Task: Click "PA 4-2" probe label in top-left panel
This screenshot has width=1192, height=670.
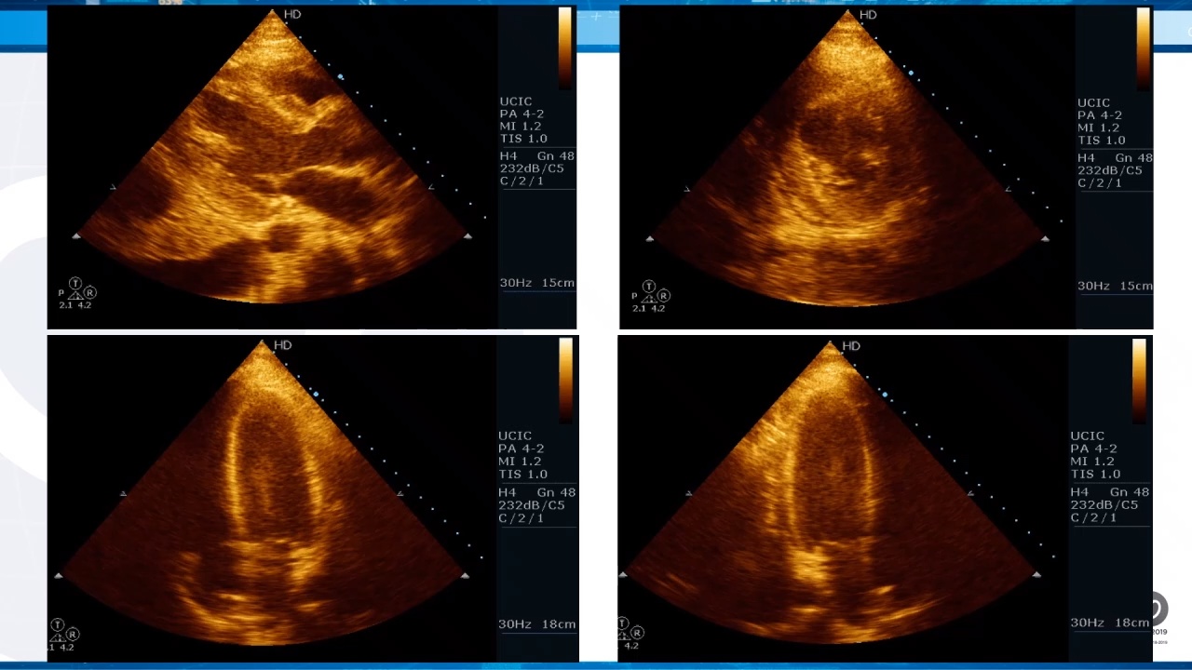Action: point(521,114)
